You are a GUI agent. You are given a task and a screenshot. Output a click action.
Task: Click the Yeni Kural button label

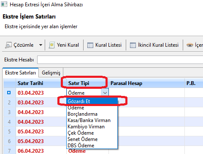68,45
